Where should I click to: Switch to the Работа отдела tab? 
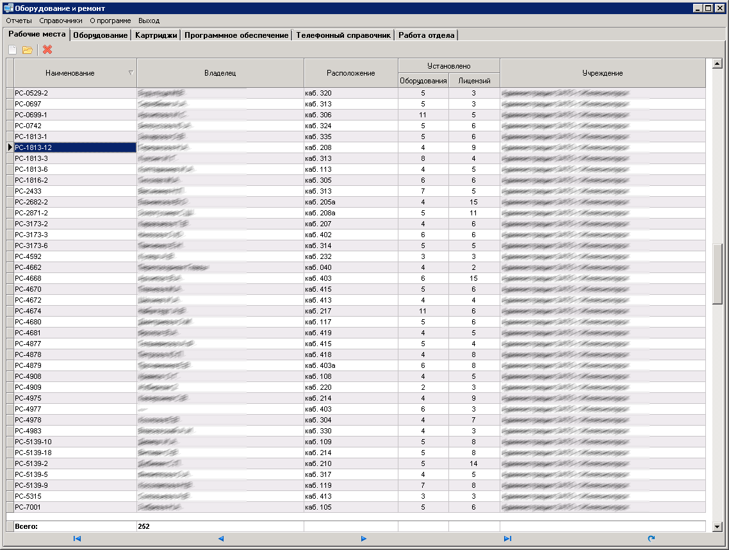click(x=427, y=35)
